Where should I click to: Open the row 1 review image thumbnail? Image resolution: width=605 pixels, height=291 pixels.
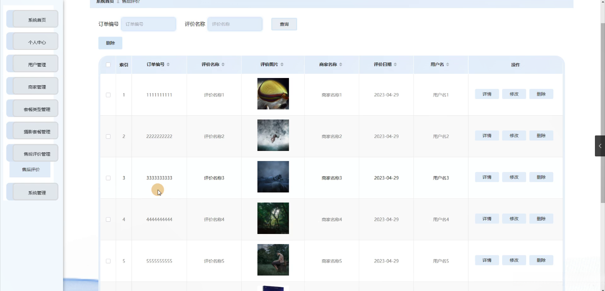point(273,94)
